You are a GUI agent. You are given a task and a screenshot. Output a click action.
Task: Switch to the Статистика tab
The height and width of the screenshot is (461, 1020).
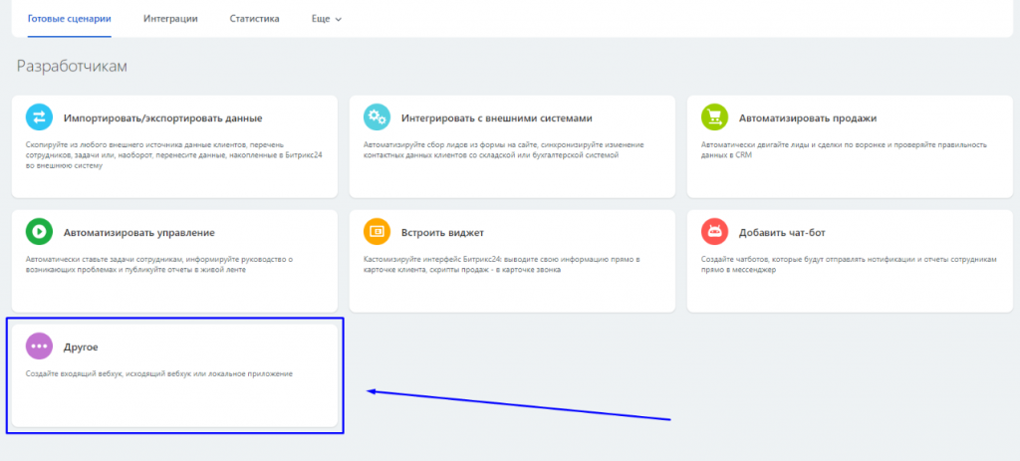[x=254, y=19]
